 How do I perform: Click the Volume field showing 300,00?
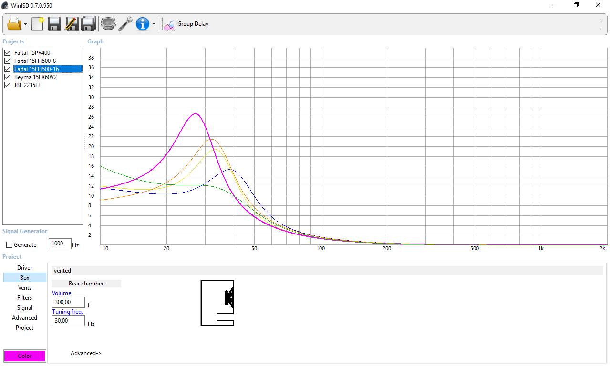(x=68, y=302)
